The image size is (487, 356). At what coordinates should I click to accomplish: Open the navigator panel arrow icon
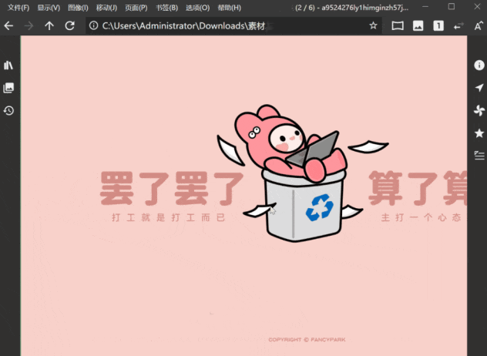click(x=479, y=88)
